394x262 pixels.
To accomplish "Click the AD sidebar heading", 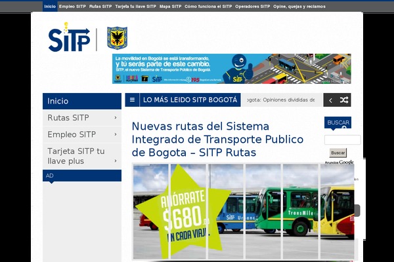I will (82, 176).
